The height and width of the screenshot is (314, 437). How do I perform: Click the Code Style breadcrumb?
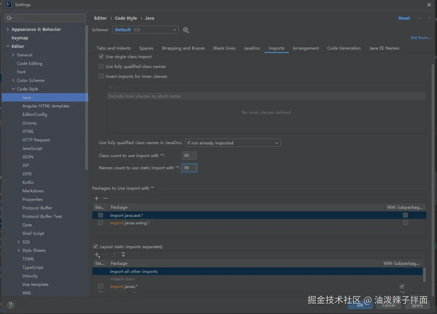coord(126,18)
